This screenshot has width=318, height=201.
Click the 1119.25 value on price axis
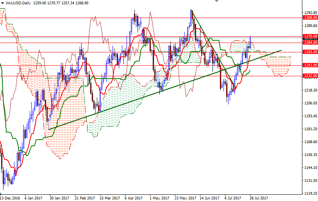pyautogui.click(x=310, y=193)
